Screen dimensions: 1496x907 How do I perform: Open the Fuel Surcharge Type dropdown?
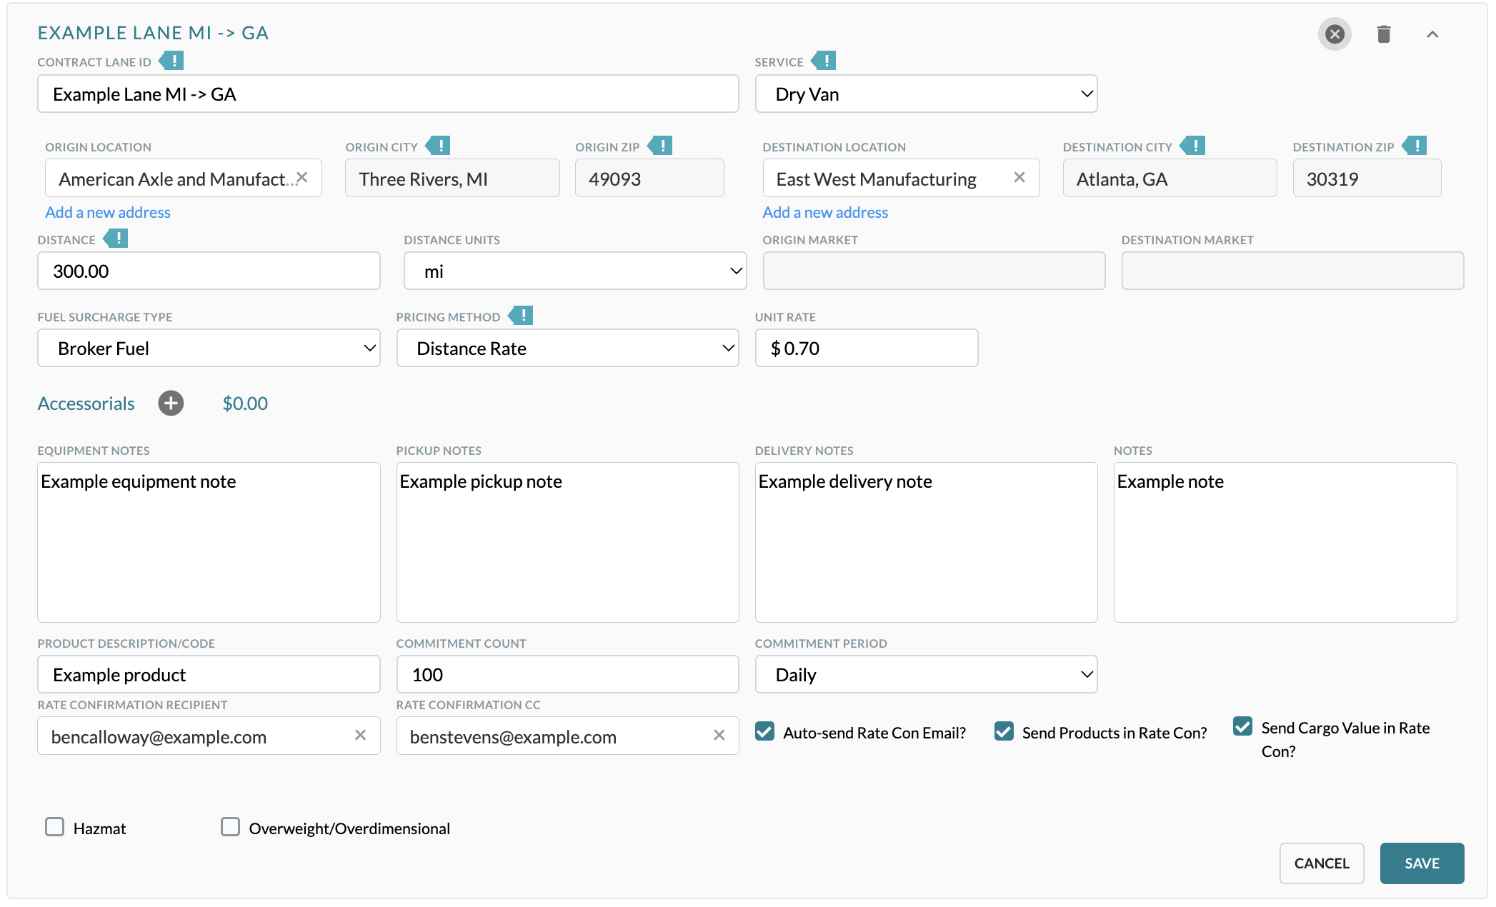pos(209,349)
